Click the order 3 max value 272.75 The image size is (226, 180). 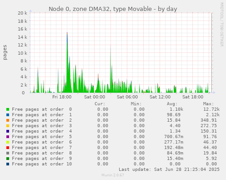click(209, 126)
